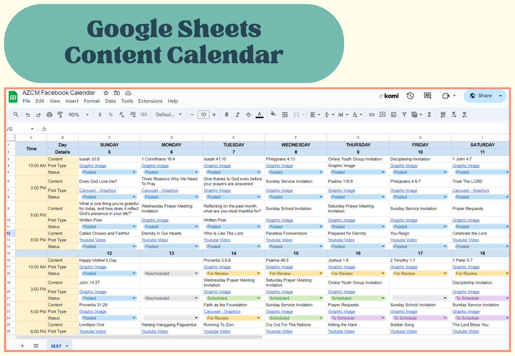Redo the last action

pos(39,115)
